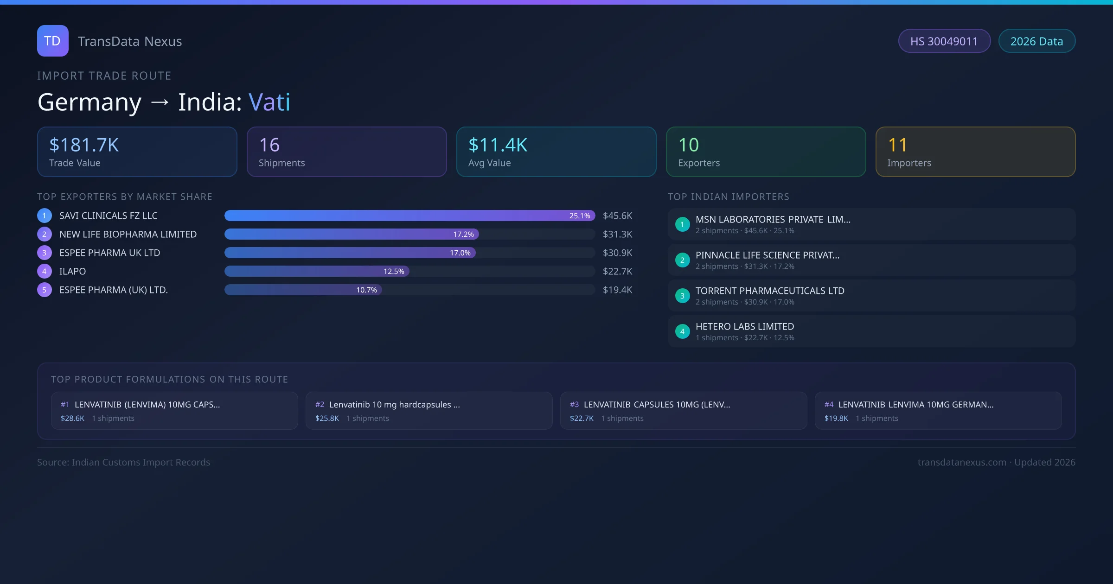Screen dimensions: 1113x584
Task: Click rank 4 badge beside ILAPO
Action: [x=45, y=271]
